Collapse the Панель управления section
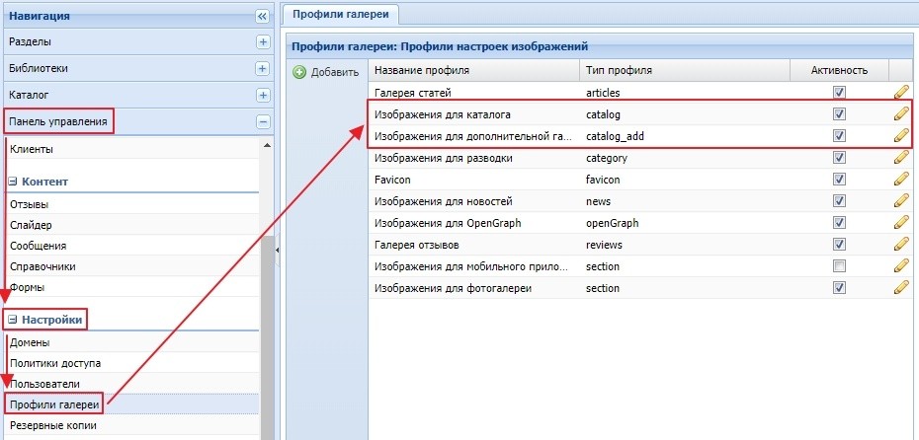Screen dimensions: 919x440 pyautogui.click(x=263, y=122)
